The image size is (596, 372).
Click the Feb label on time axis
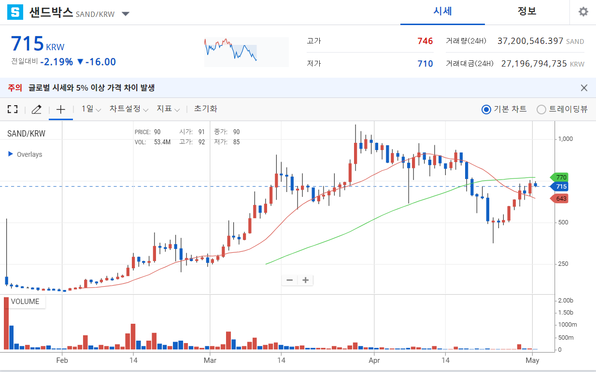tap(61, 360)
